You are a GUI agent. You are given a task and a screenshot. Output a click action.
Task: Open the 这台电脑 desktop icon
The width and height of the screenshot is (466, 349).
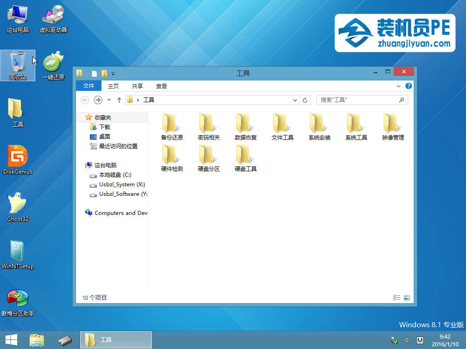coord(18,19)
